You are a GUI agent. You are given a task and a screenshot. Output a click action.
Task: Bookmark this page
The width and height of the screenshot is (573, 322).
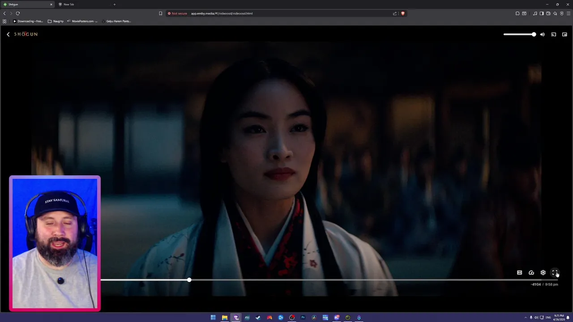pos(160,13)
